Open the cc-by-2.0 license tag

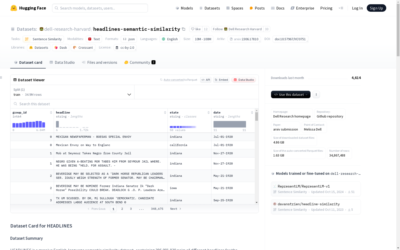click(125, 47)
